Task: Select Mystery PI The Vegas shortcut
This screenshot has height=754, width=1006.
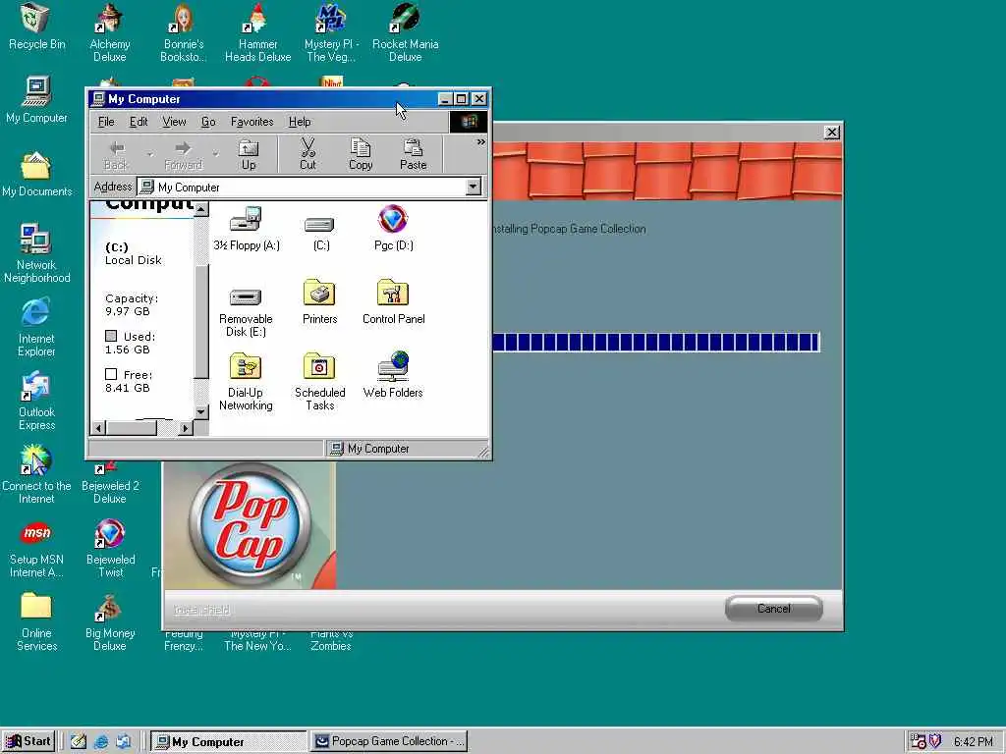Action: [x=331, y=33]
